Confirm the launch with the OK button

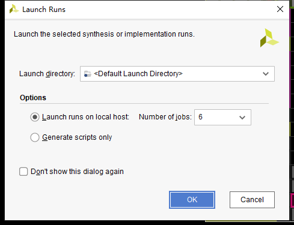coord(192,200)
